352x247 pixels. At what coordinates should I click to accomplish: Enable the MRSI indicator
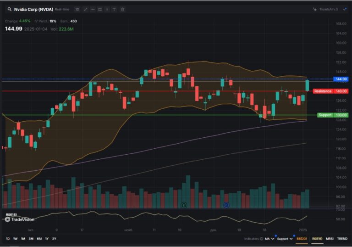(x=330, y=239)
